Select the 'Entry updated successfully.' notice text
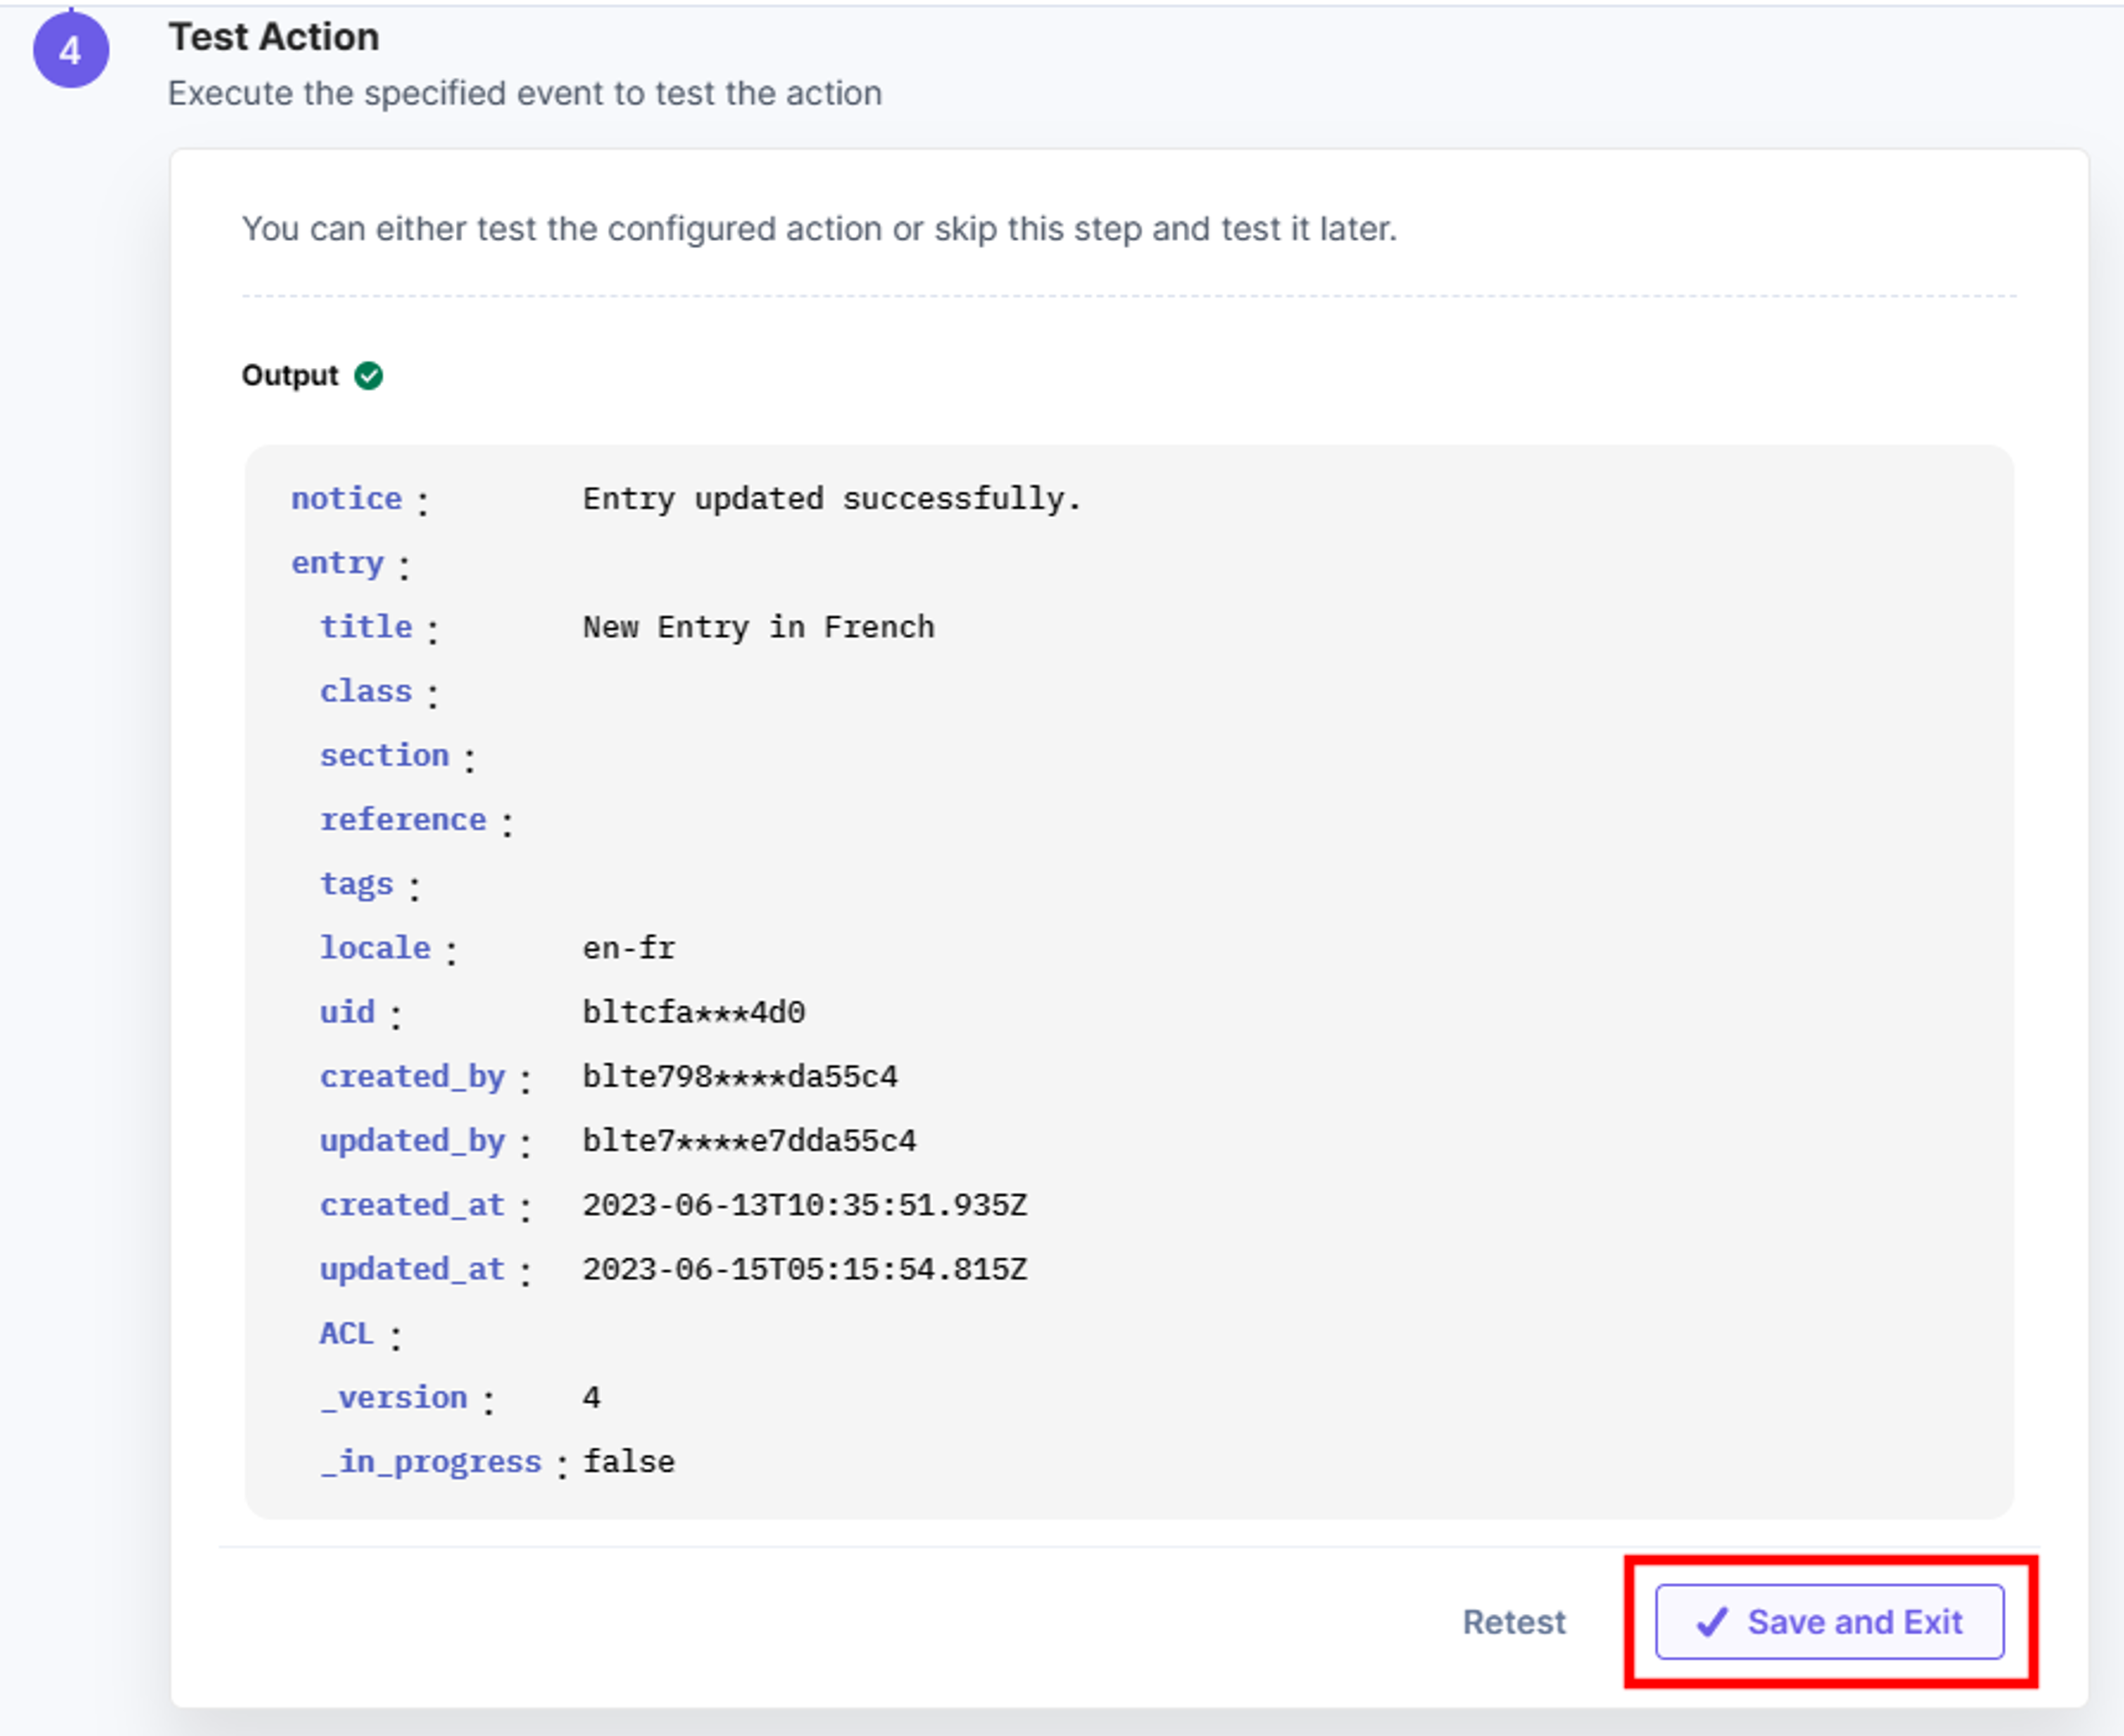Screen dimensions: 2124x1736 tap(832, 498)
